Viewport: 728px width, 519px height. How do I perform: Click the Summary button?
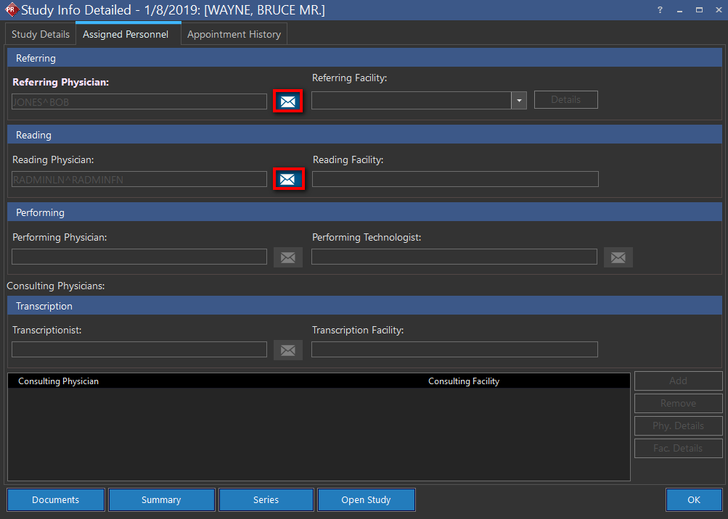click(x=161, y=499)
